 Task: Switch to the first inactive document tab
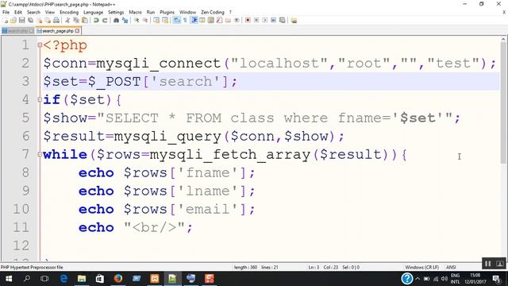pyautogui.click(x=17, y=31)
